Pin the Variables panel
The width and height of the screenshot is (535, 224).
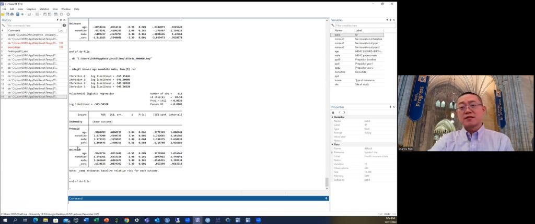390,20
